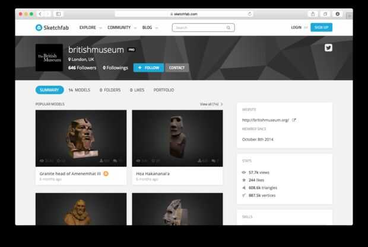Show Safari tab overview icon
368x247 pixels.
(x=325, y=14)
